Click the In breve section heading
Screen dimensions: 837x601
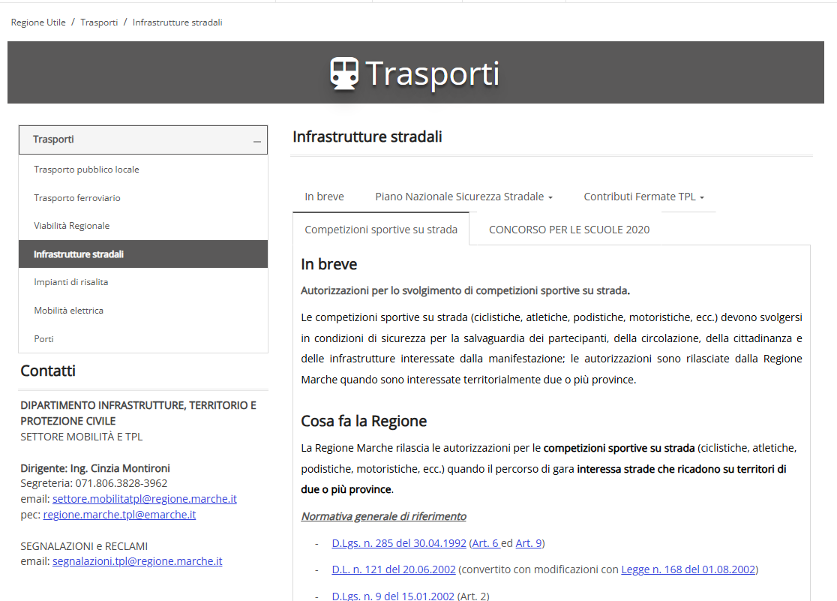point(328,264)
